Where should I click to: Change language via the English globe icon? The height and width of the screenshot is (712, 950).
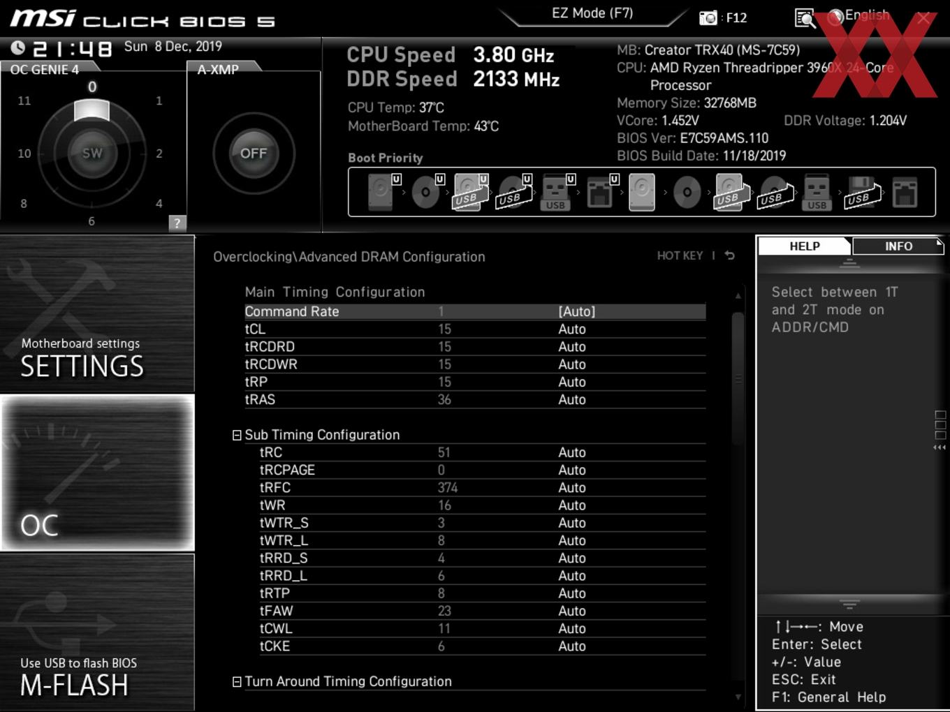tap(859, 17)
